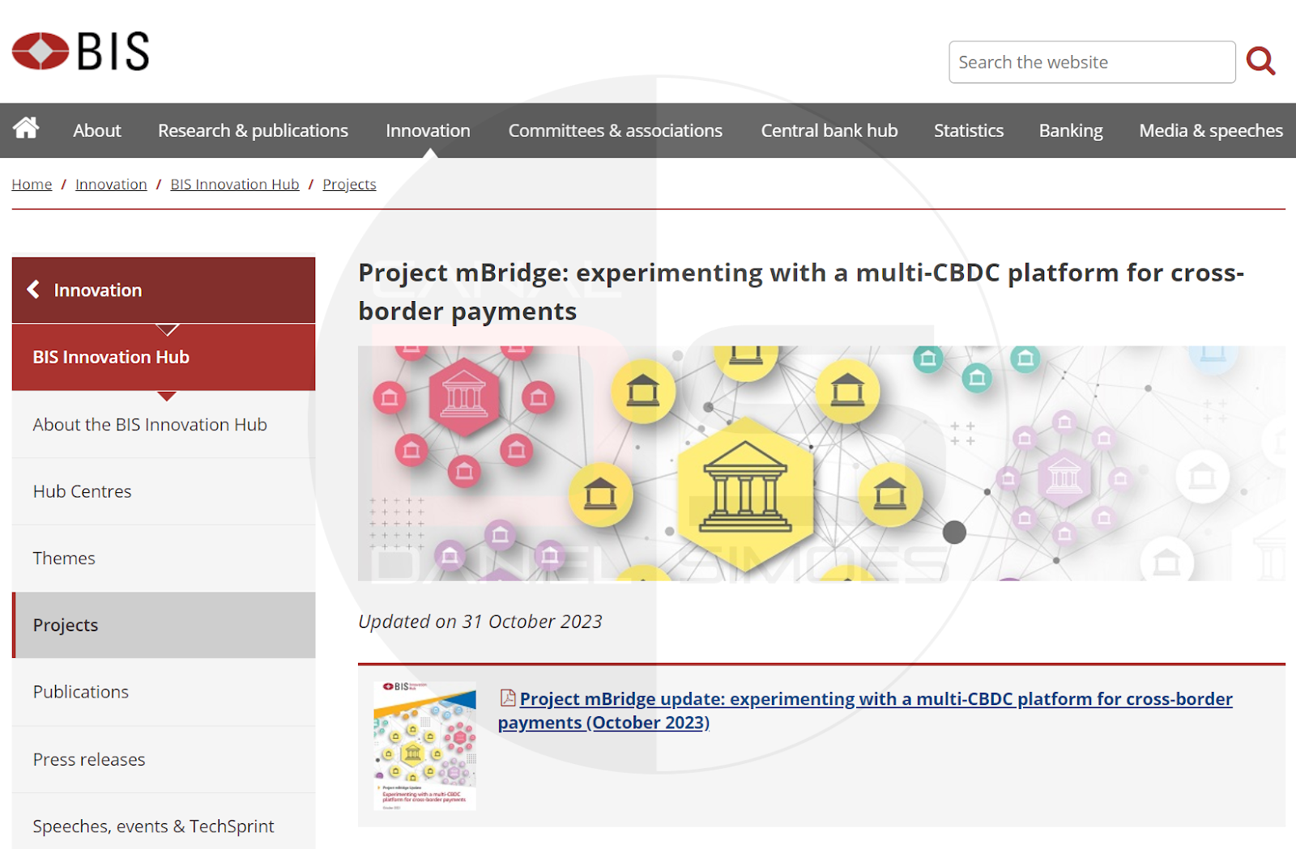
Task: Select BIS Innovation Hub in the sidebar
Action: (x=164, y=357)
